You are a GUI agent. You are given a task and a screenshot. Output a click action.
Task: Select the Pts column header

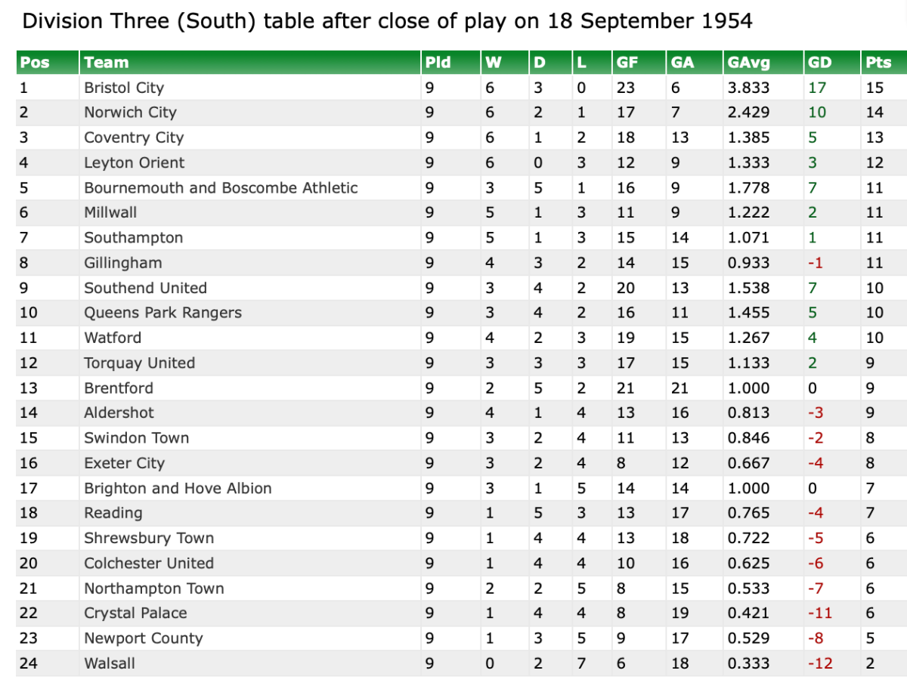pos(878,63)
